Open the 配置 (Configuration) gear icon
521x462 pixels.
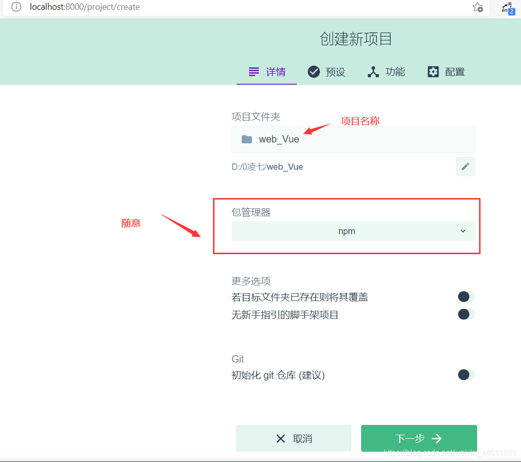click(433, 72)
